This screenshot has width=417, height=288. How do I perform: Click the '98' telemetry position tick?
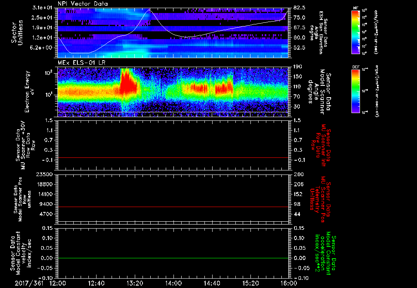(297, 204)
